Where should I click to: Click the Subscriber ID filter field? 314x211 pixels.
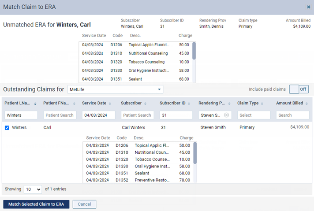click(x=176, y=115)
